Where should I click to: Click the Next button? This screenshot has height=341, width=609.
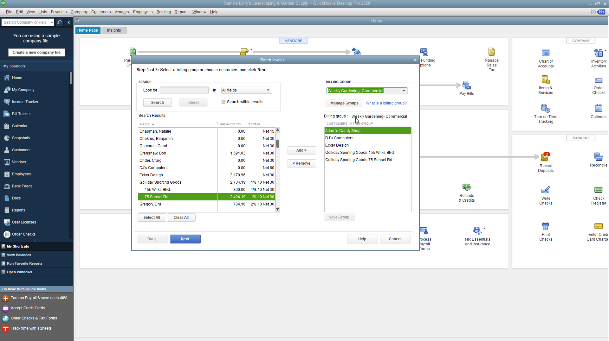tap(185, 239)
